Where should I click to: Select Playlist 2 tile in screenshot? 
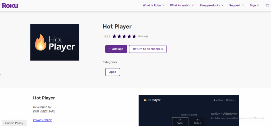(x=197, y=121)
